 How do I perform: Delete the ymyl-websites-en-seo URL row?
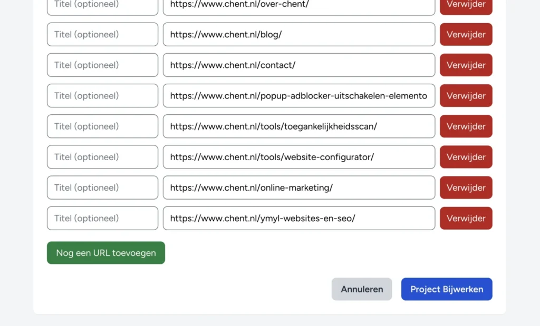tap(466, 218)
